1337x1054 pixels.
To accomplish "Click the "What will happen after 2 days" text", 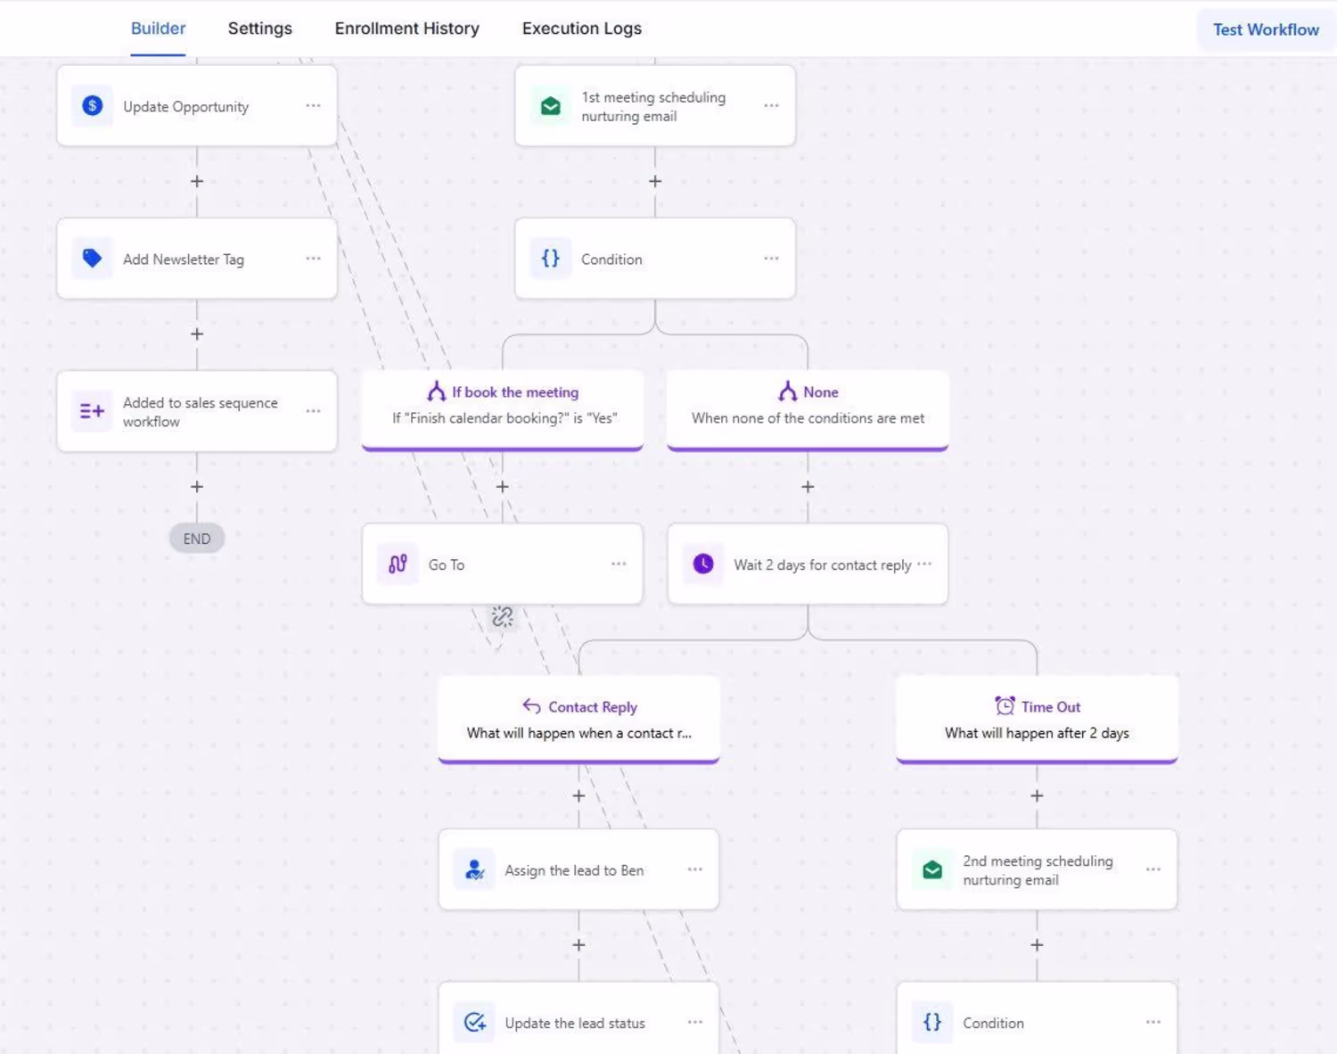I will tap(1037, 733).
